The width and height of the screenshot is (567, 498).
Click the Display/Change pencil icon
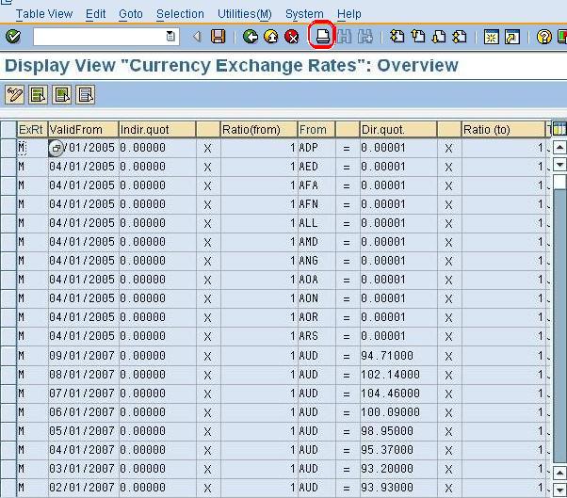14,95
